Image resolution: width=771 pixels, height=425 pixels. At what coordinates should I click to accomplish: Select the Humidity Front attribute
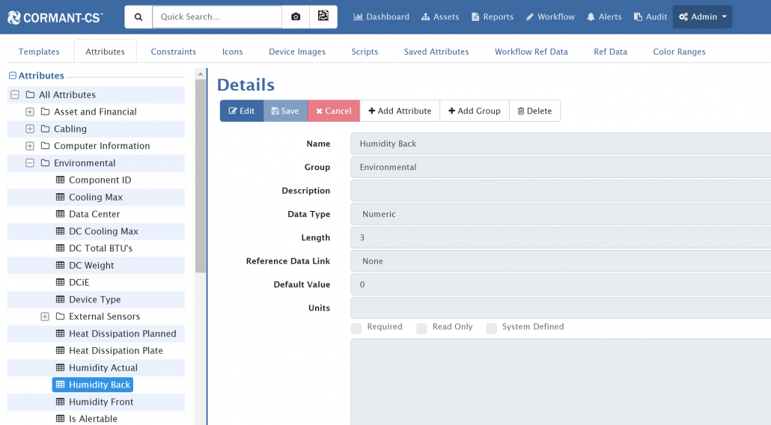point(100,402)
